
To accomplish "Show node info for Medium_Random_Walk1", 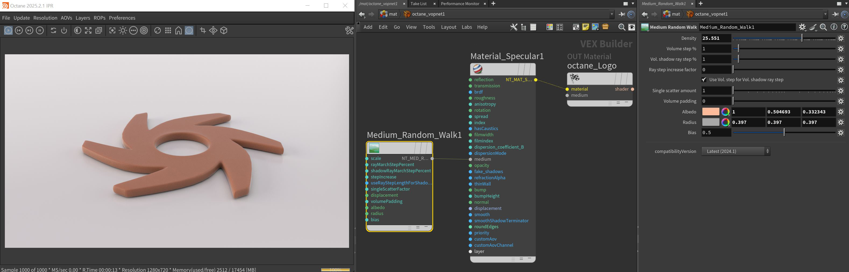I will click(x=833, y=27).
